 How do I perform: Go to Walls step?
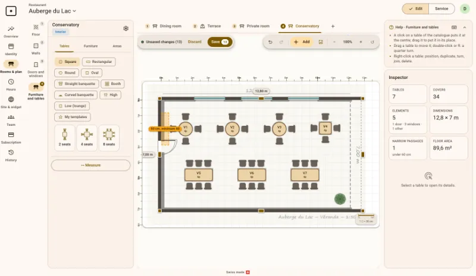[36, 48]
